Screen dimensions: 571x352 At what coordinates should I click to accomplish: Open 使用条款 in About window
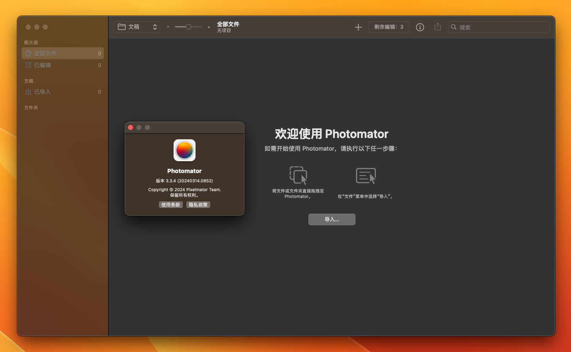(x=171, y=205)
